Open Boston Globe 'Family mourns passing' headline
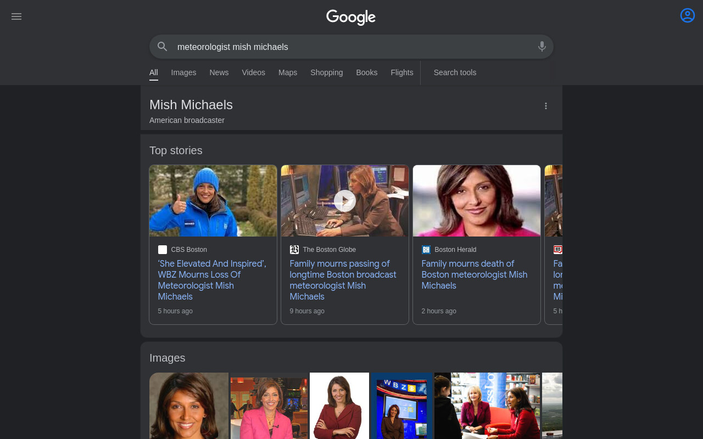The height and width of the screenshot is (439, 703). point(343,280)
